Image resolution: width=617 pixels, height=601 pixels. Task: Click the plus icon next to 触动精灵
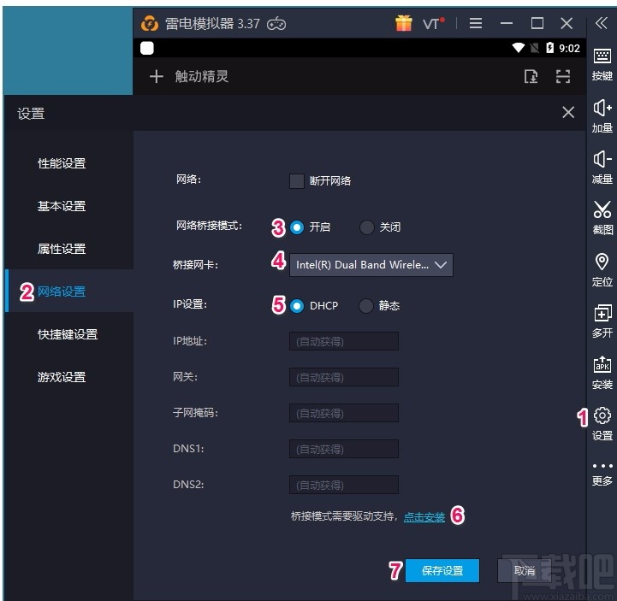coord(157,76)
